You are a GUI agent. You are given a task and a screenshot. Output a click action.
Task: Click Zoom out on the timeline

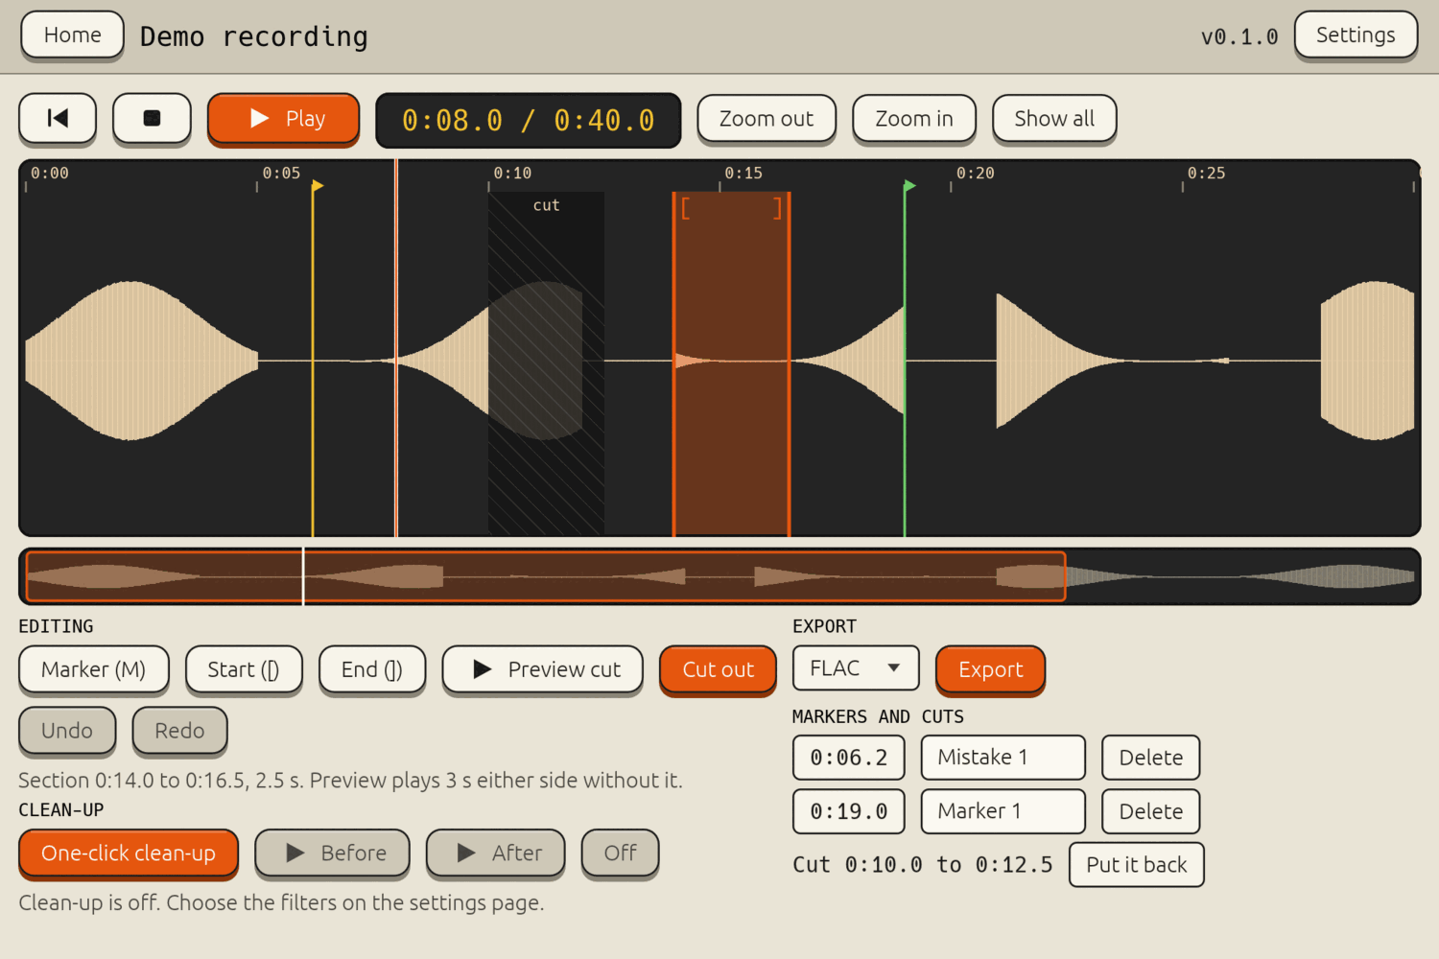(767, 118)
